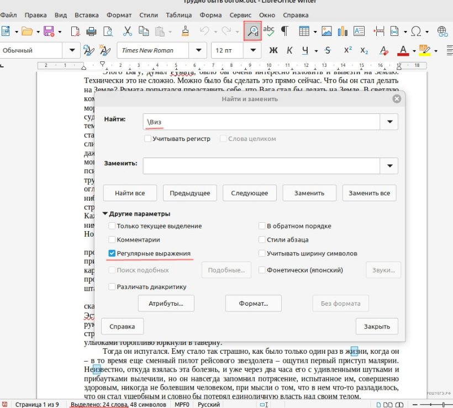Click the Print icon in toolbar
Viewport: 453px width, 408px height.
92,31
